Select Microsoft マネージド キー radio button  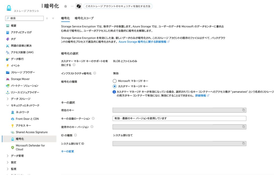pos(115,81)
